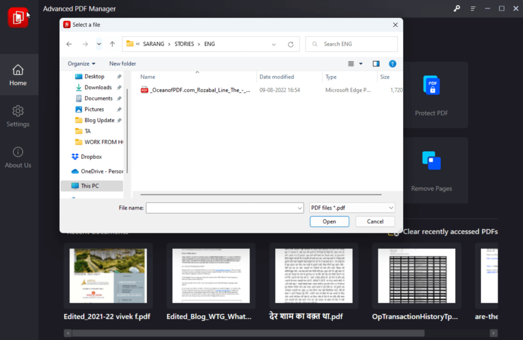Select This PC in navigation pane
Image resolution: width=523 pixels, height=340 pixels.
(92, 186)
